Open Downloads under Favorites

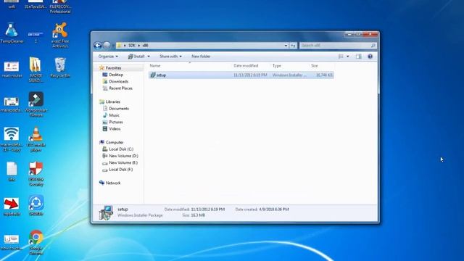118,81
